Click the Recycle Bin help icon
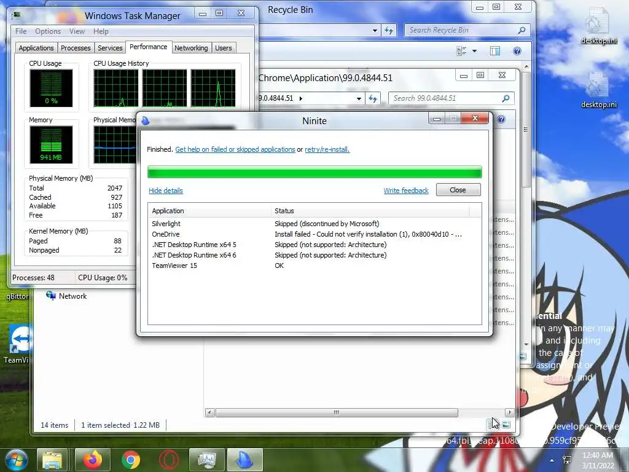The width and height of the screenshot is (629, 472). pos(517,51)
